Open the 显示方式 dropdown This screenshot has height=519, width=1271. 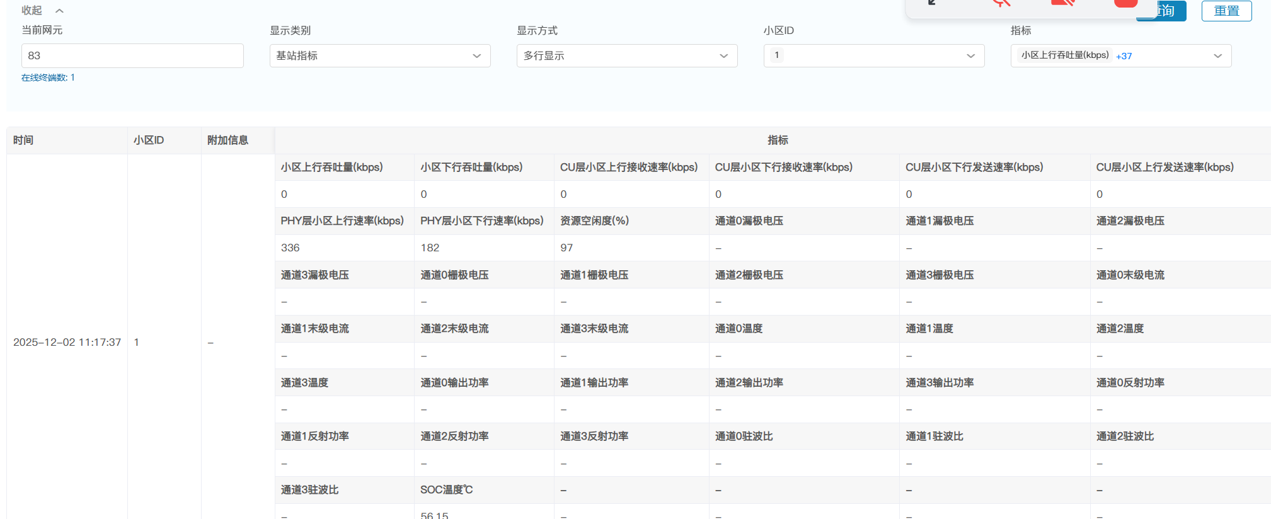[x=626, y=56]
